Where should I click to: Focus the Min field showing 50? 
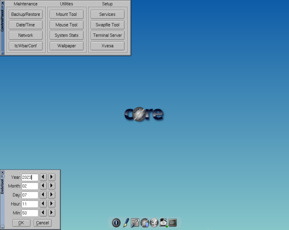(x=30, y=213)
